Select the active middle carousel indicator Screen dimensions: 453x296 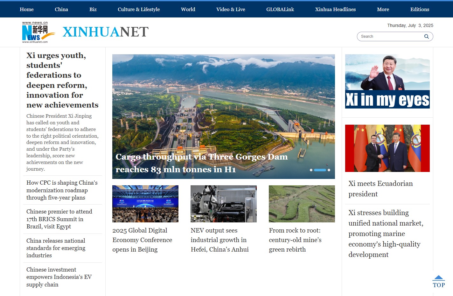click(x=320, y=170)
